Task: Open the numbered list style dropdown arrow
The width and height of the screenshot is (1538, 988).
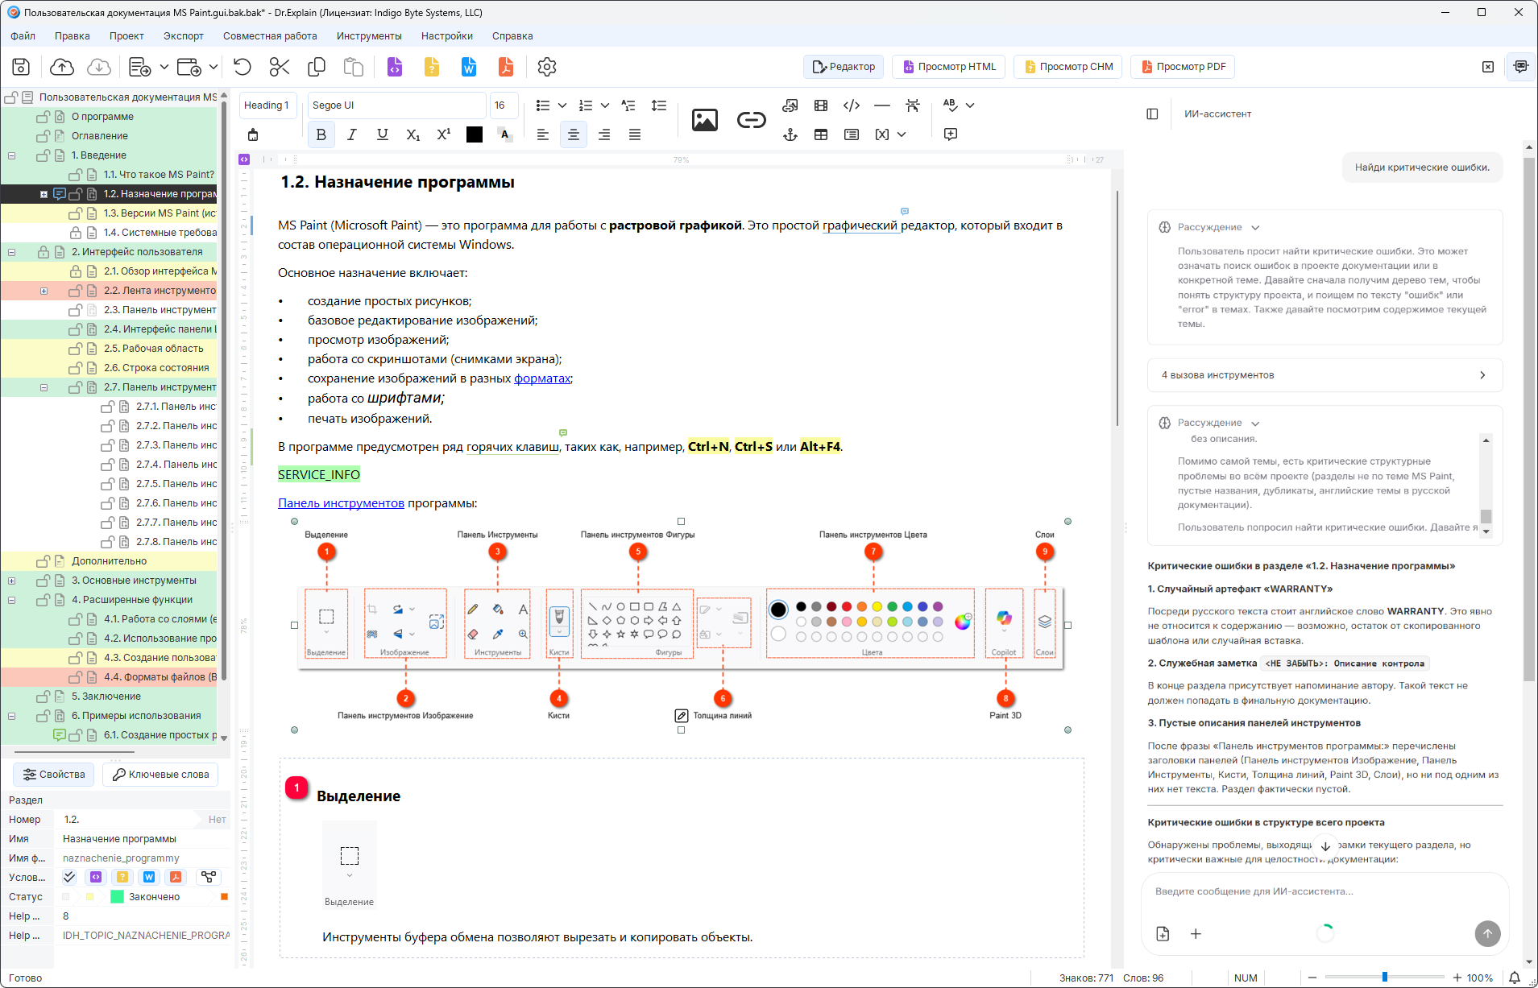Action: click(x=605, y=105)
